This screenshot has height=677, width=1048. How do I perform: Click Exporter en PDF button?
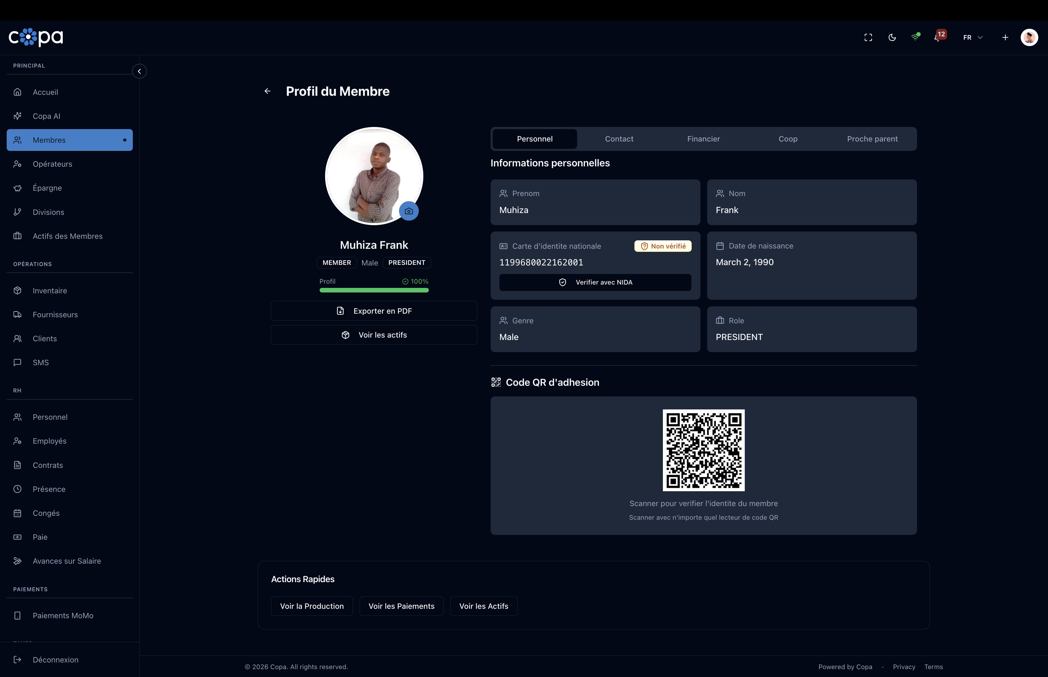pyautogui.click(x=374, y=311)
